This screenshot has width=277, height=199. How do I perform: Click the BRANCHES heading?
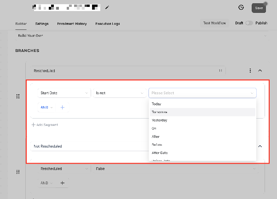(27, 51)
